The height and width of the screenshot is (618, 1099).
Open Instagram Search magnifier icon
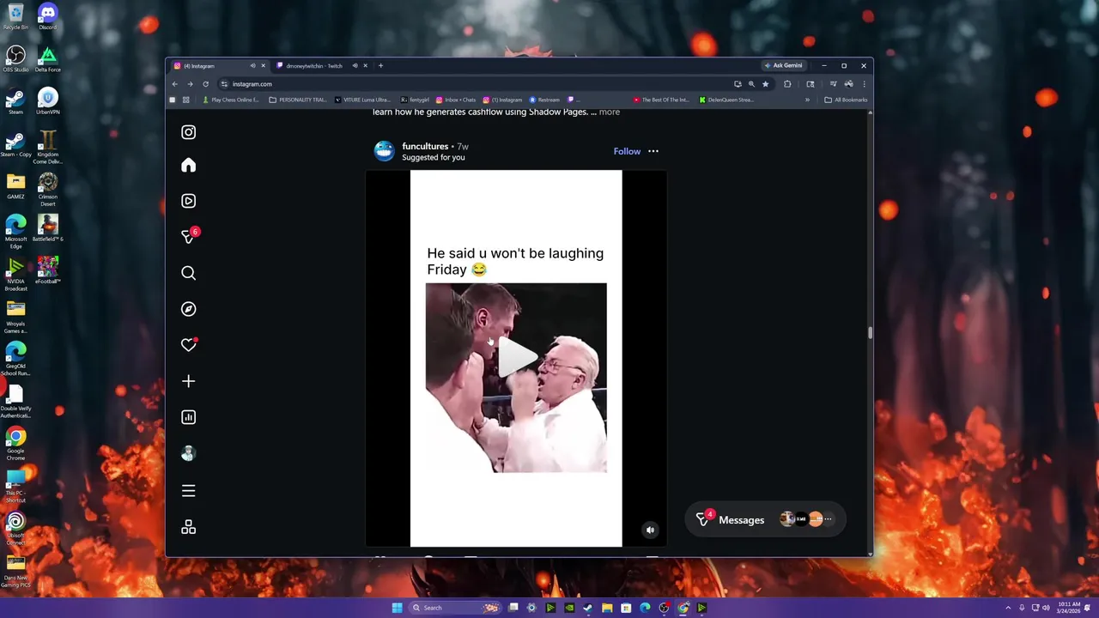click(x=188, y=273)
